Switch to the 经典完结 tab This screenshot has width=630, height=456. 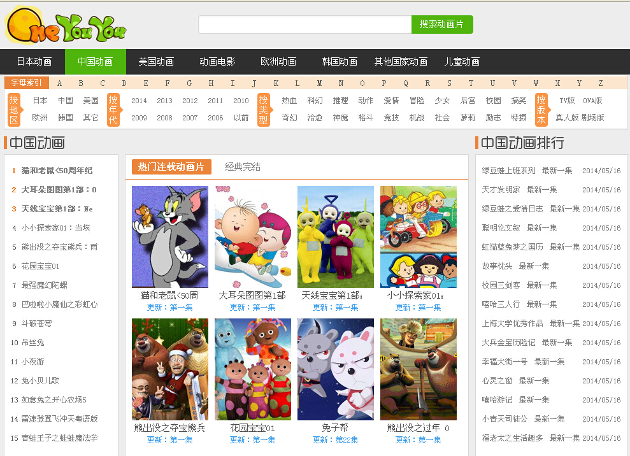[243, 167]
